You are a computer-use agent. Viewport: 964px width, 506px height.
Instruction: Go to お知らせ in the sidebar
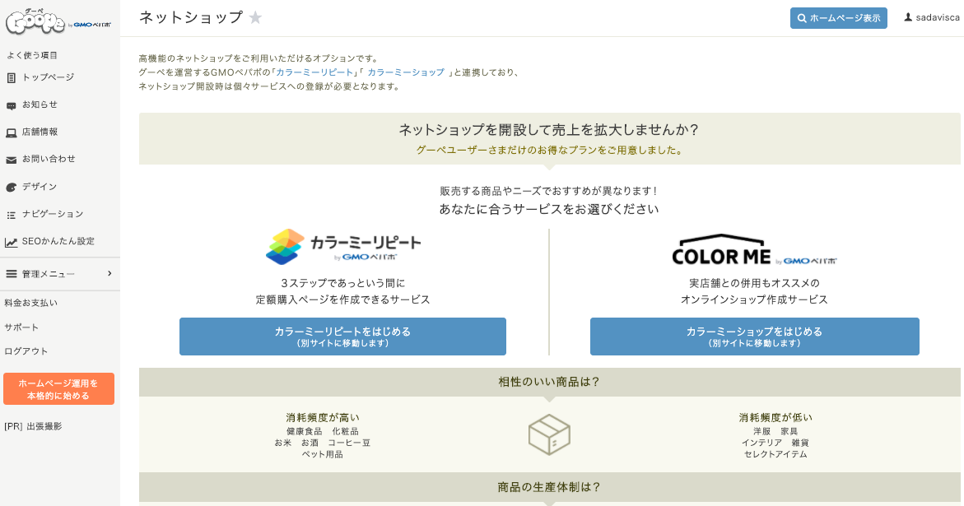point(40,104)
